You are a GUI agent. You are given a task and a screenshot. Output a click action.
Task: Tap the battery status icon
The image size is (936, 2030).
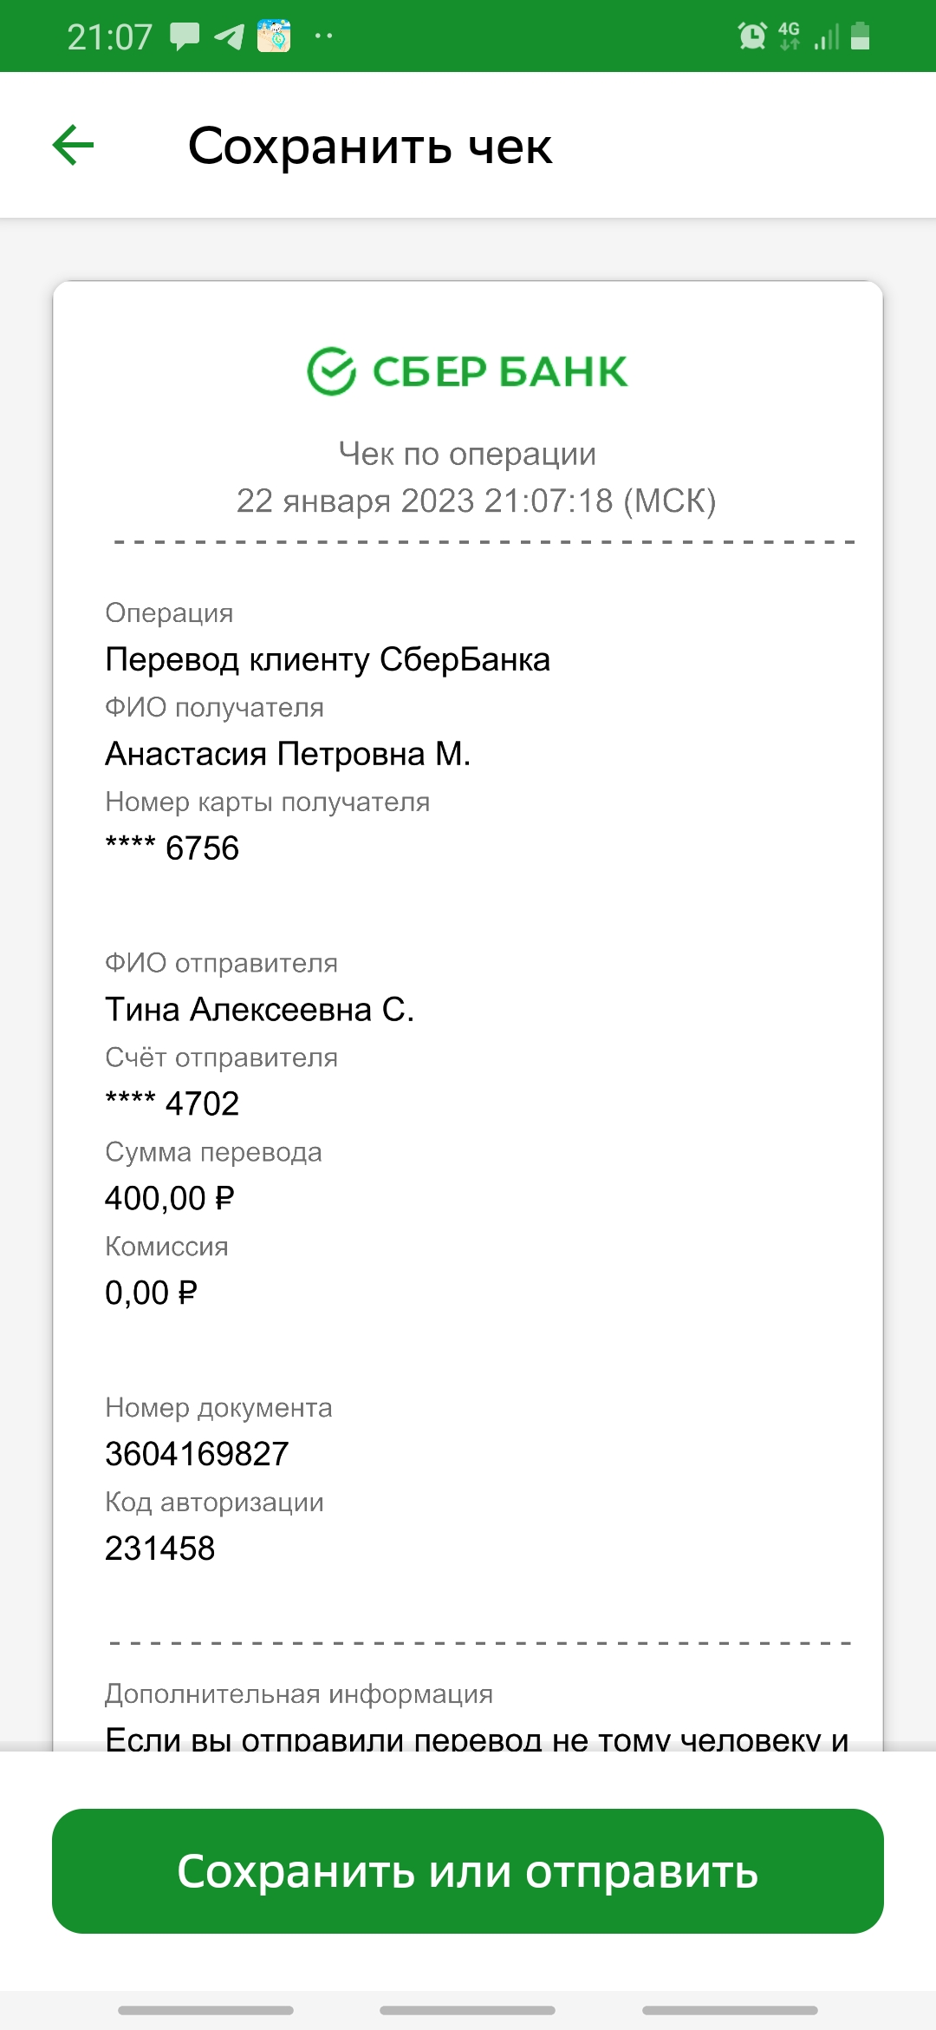(860, 36)
